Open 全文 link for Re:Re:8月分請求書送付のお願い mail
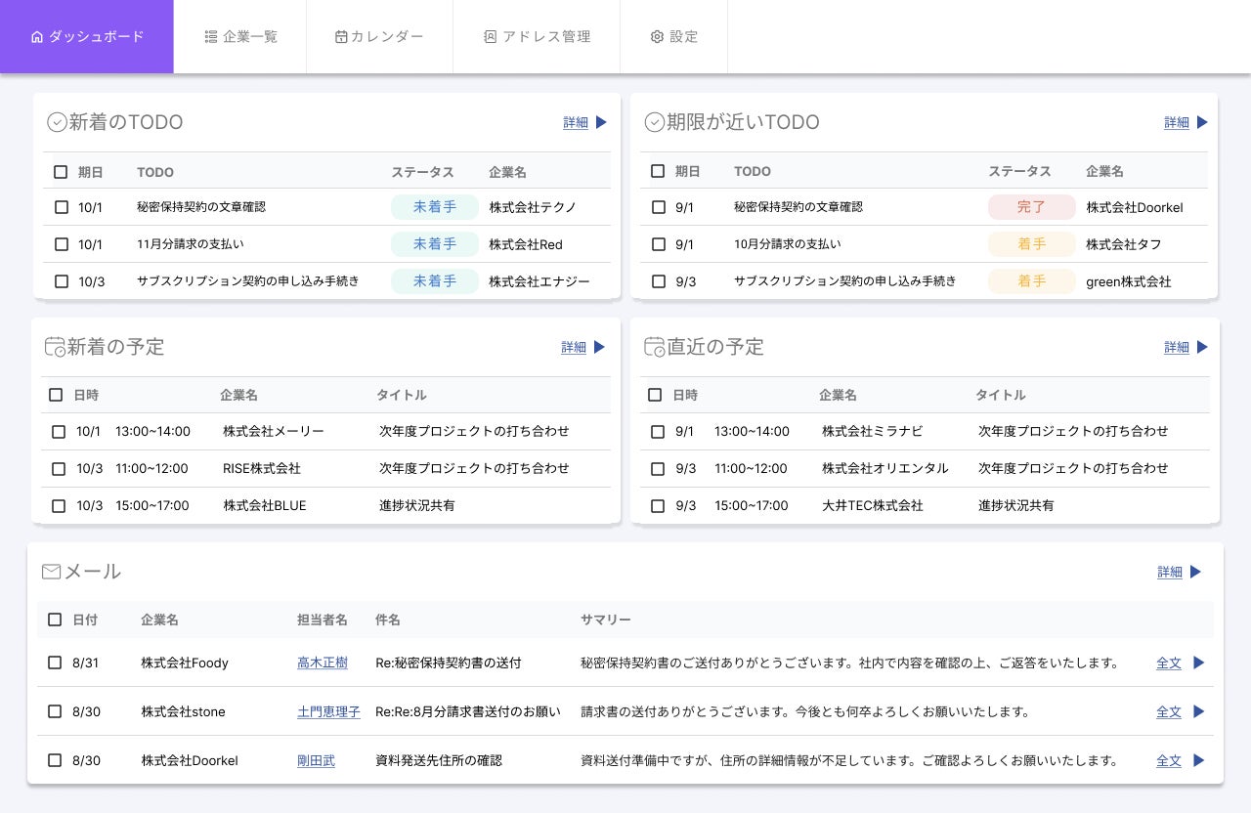This screenshot has height=813, width=1251. coord(1169,711)
